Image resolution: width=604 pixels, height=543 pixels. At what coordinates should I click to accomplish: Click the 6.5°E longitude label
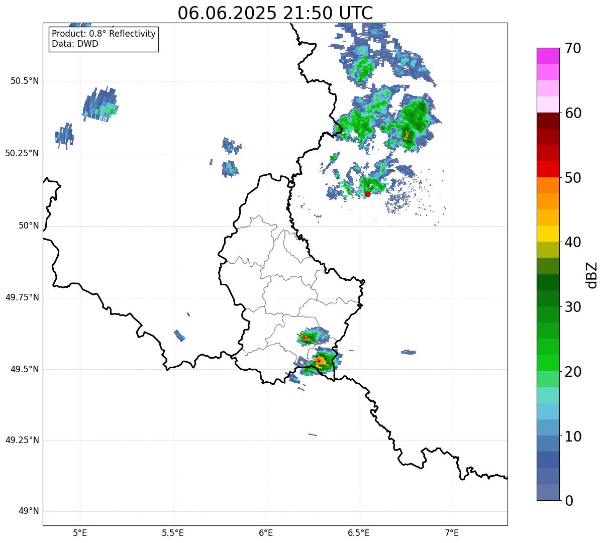click(x=359, y=533)
